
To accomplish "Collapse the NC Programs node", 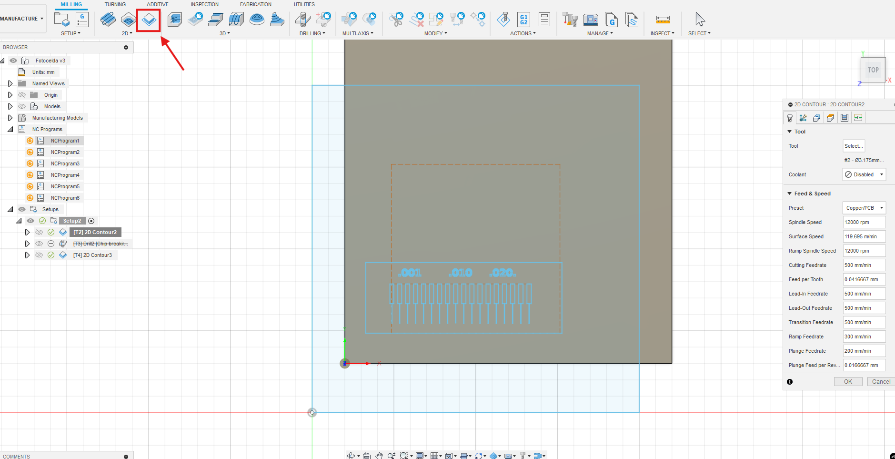I will (x=10, y=129).
